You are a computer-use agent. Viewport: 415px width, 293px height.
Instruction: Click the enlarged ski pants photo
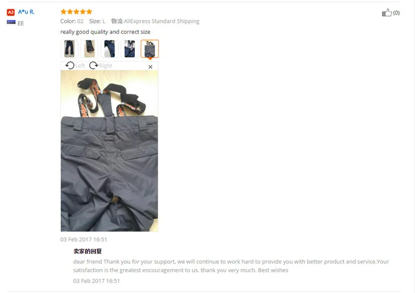109,151
